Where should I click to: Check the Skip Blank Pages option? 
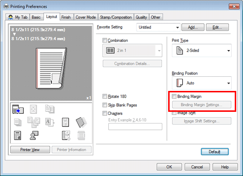click(x=105, y=105)
